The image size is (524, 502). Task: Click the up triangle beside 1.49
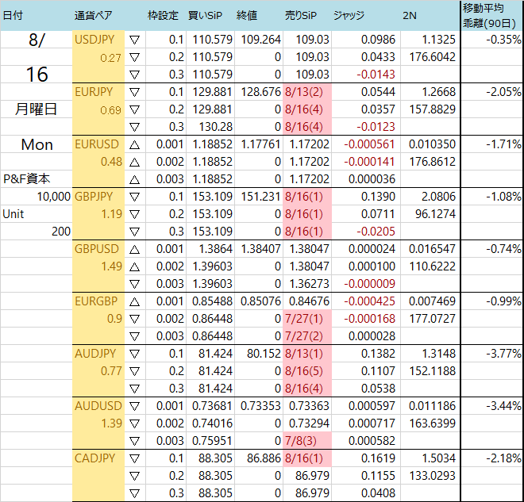pos(134,266)
